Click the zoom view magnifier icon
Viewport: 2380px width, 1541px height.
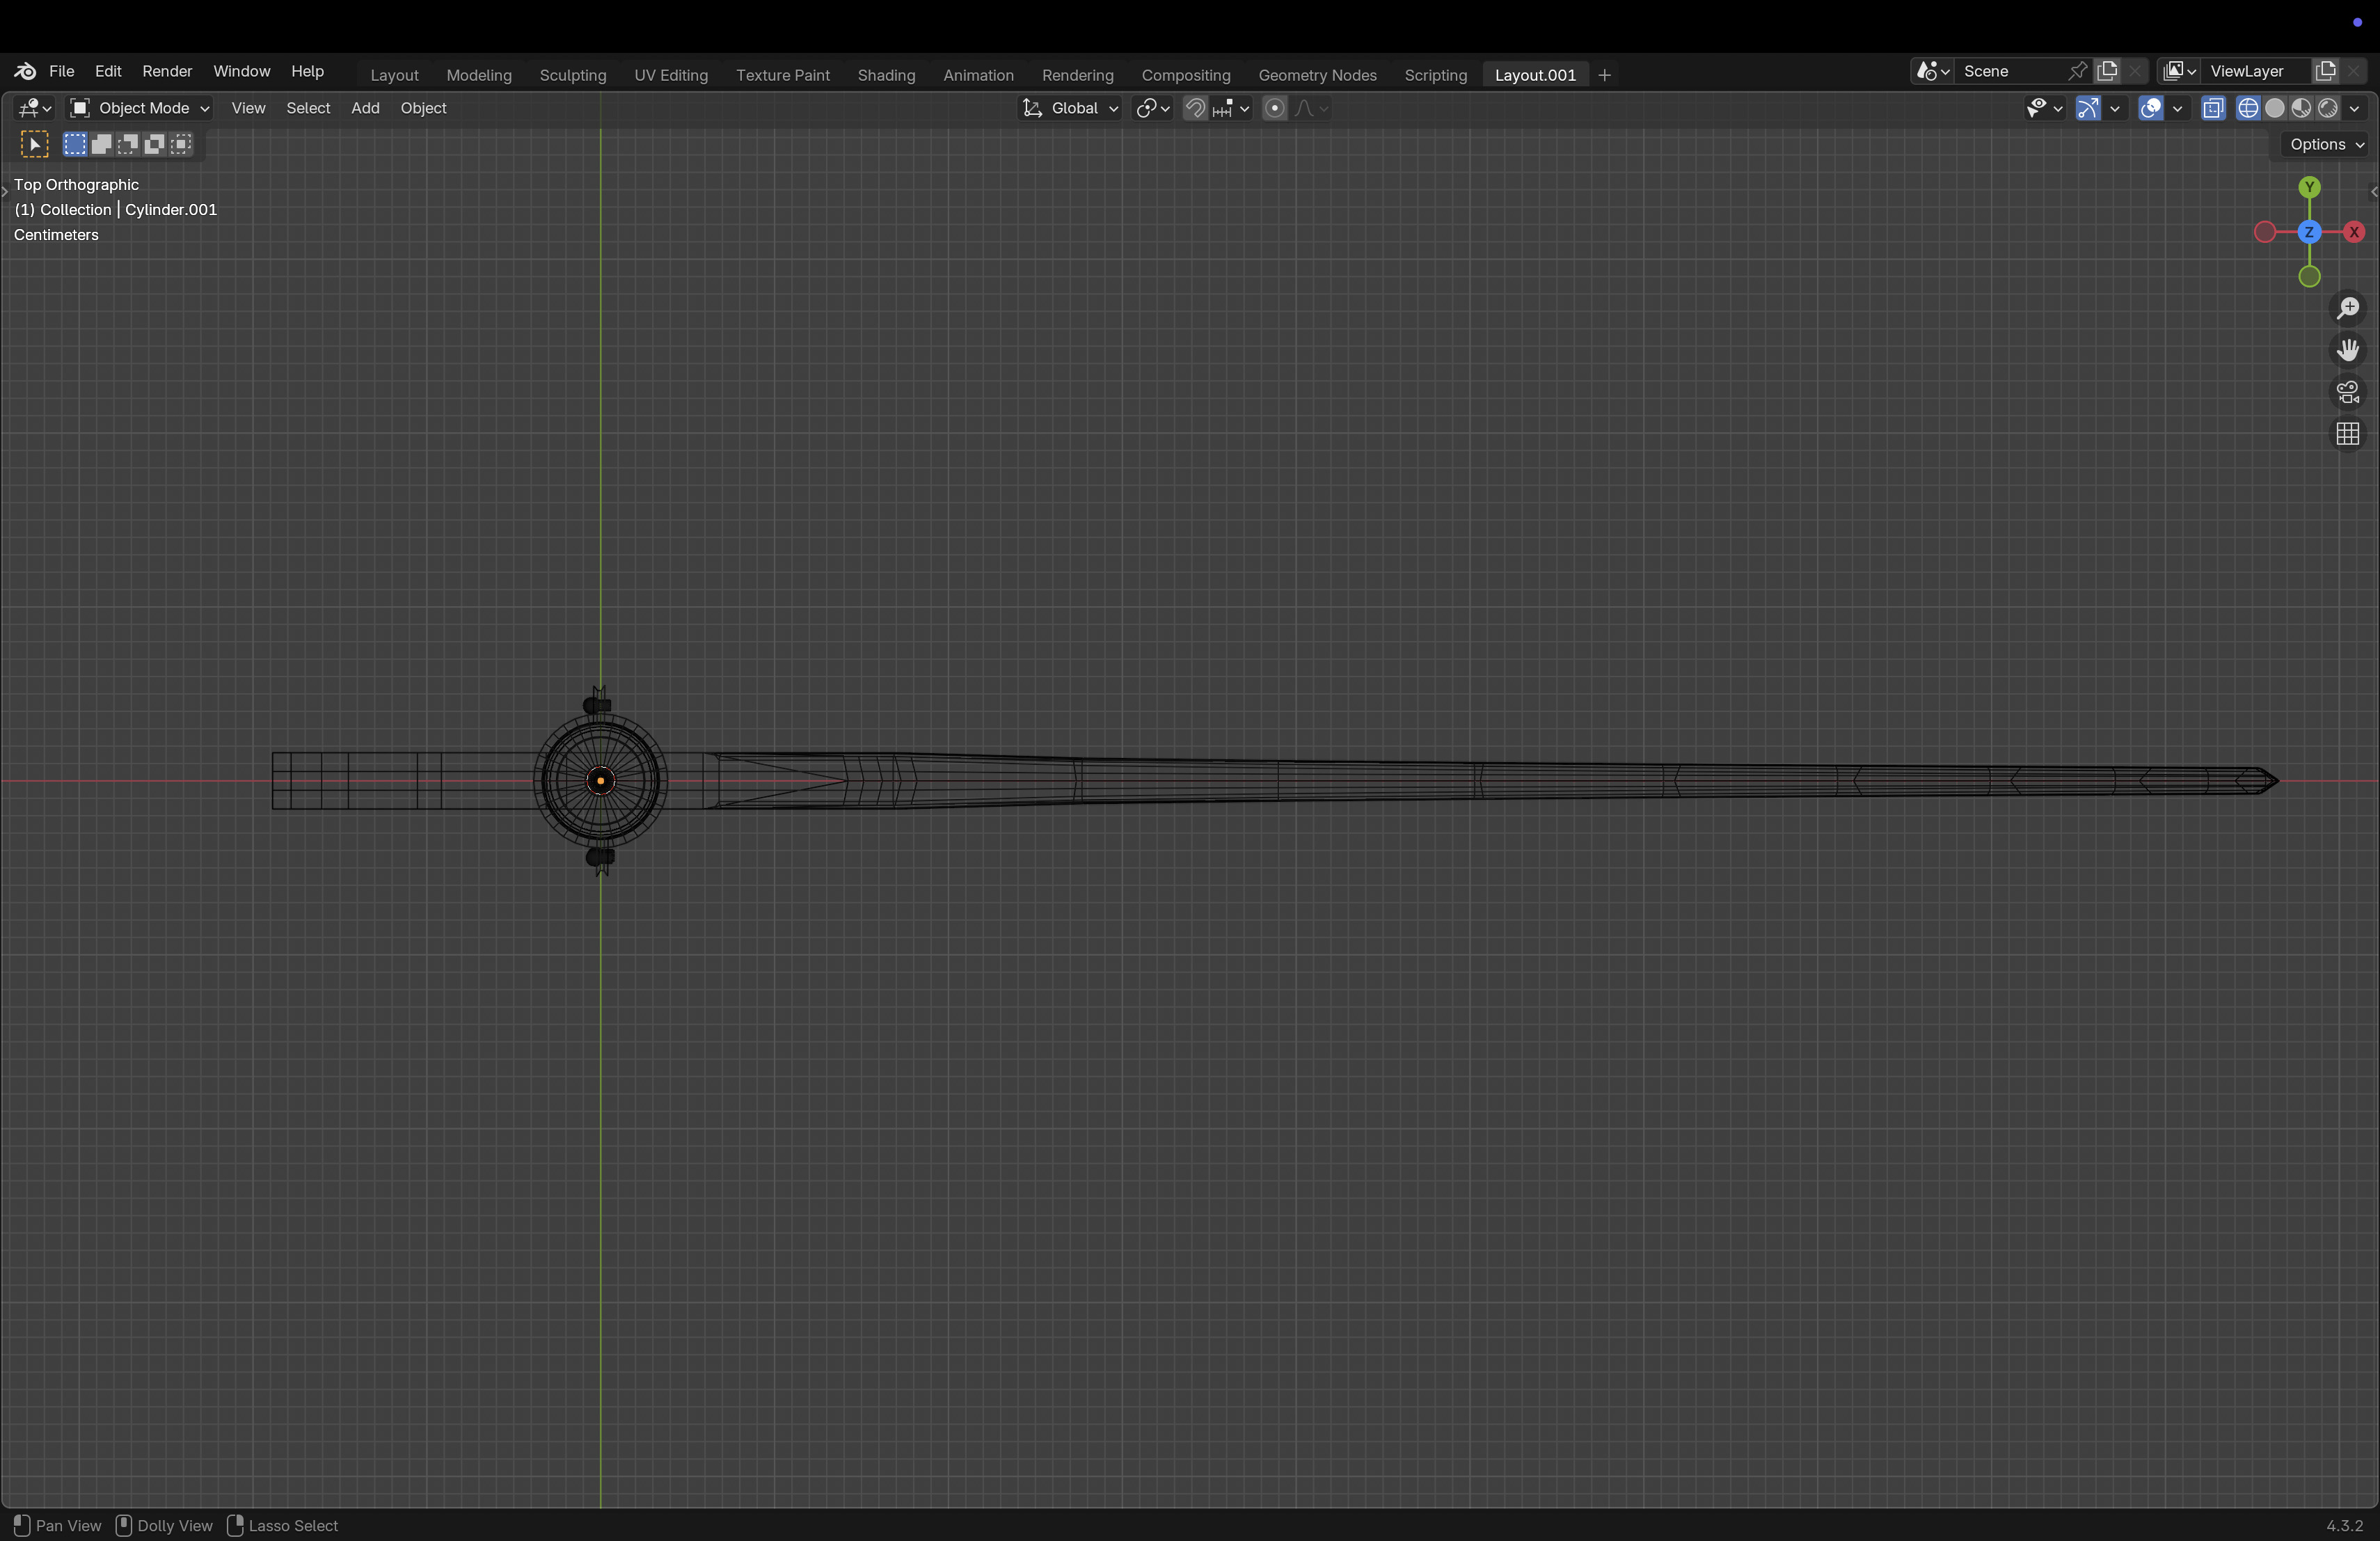point(2348,308)
